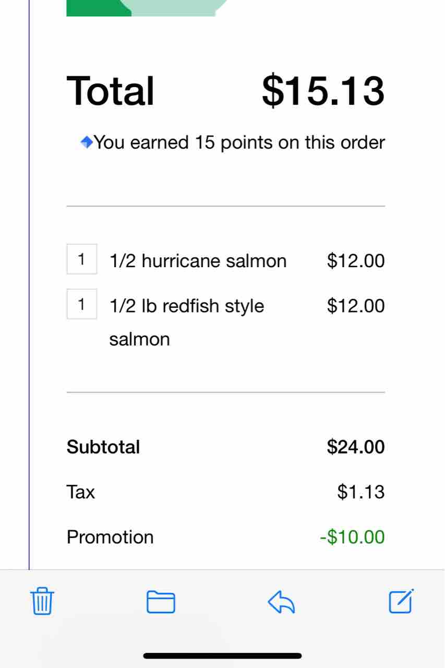Tap the $1.13 tax amount
This screenshot has width=445, height=668.
pyautogui.click(x=361, y=492)
